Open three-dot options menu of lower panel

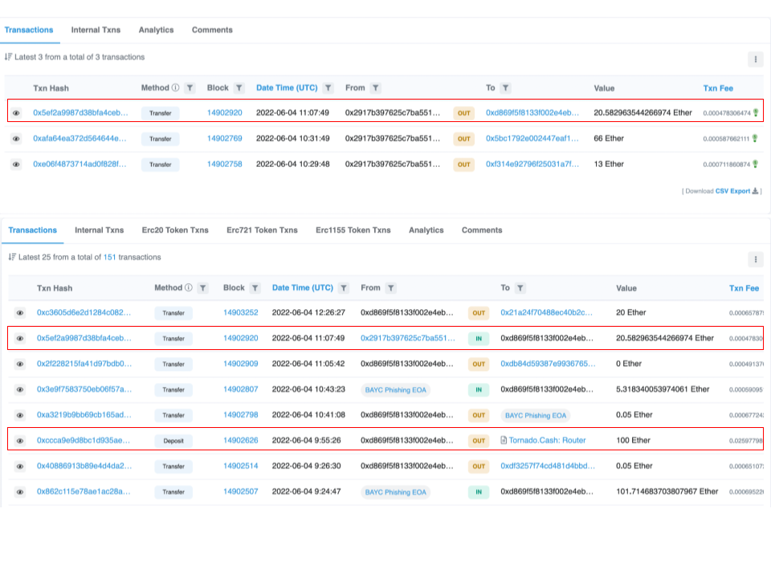pyautogui.click(x=756, y=259)
